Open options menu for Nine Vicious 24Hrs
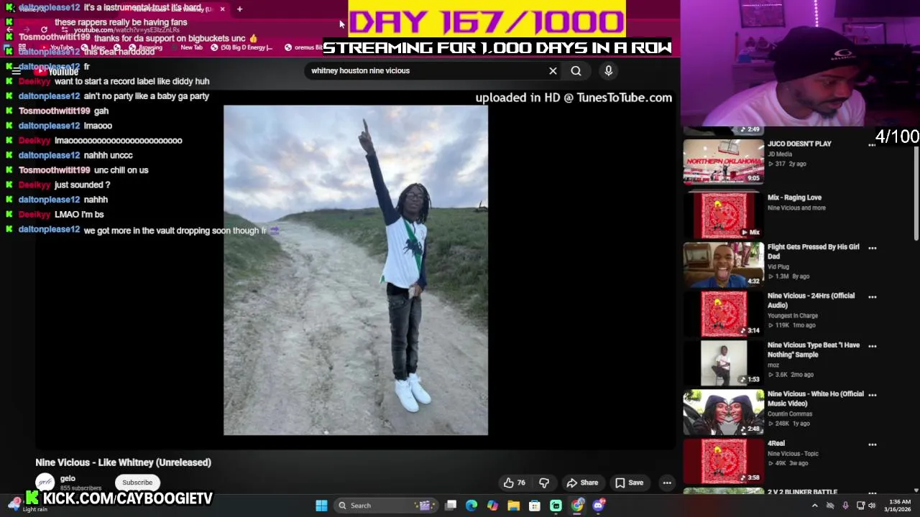Image resolution: width=920 pixels, height=517 pixels. [872, 297]
